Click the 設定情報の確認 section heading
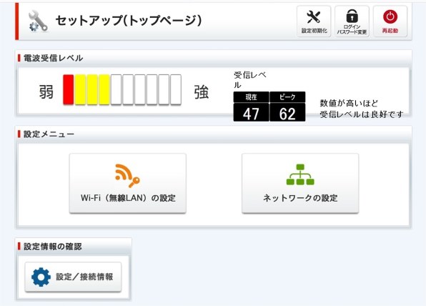 pos(53,247)
